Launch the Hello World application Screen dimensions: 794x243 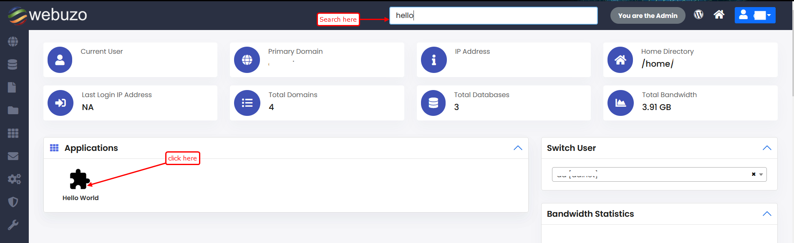[80, 180]
